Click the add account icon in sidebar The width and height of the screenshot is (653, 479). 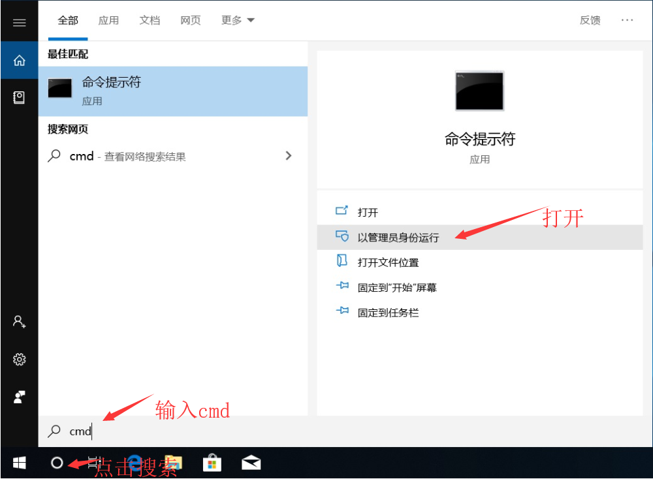click(19, 322)
